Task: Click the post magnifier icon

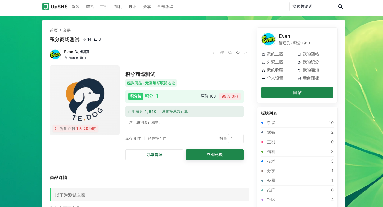Action: [x=230, y=53]
